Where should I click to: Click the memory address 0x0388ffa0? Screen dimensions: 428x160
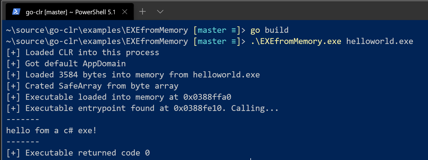[x=207, y=97]
